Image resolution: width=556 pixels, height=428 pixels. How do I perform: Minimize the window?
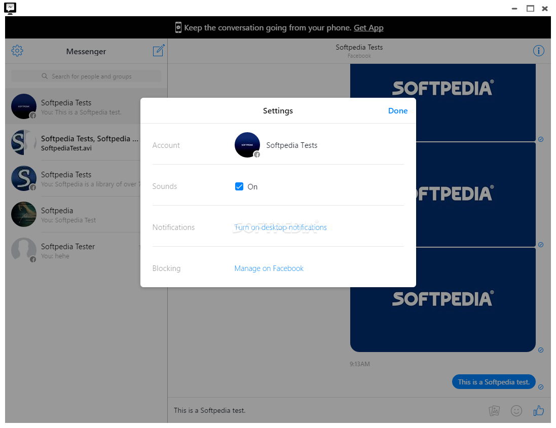pyautogui.click(x=514, y=9)
